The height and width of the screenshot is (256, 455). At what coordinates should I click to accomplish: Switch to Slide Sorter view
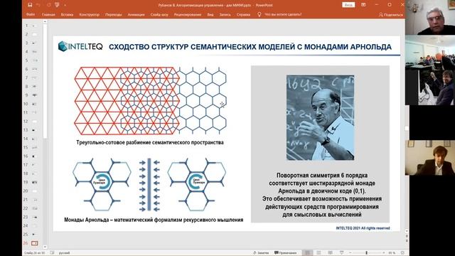tap(318, 253)
